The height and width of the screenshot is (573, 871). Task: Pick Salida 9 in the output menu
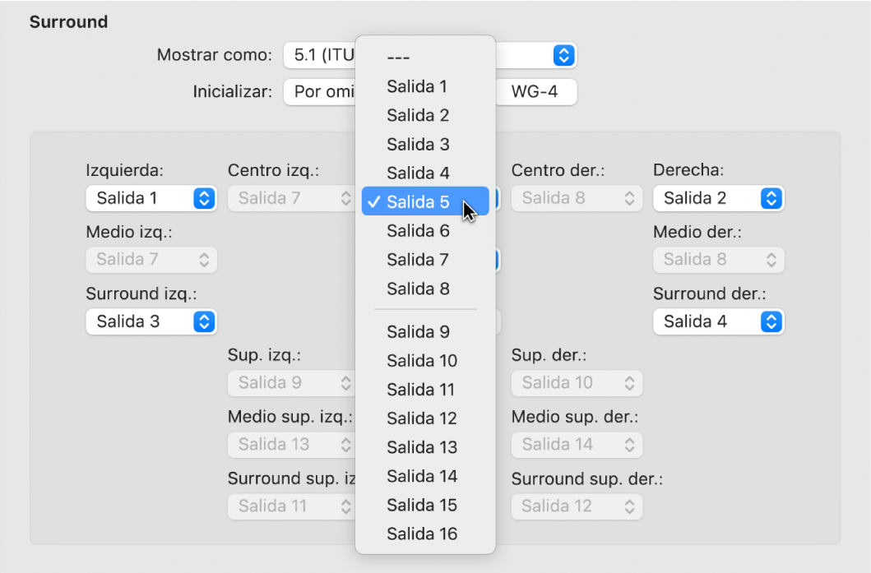pyautogui.click(x=417, y=332)
